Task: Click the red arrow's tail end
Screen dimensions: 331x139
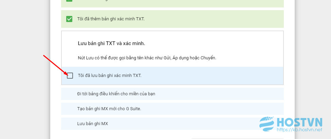Action: click(44, 56)
